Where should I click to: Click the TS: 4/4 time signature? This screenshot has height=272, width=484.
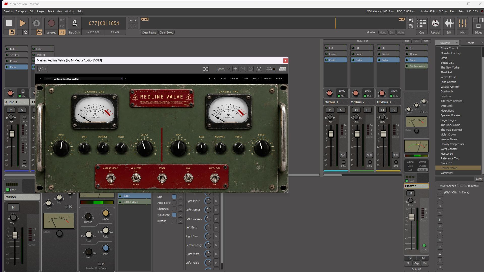click(115, 32)
